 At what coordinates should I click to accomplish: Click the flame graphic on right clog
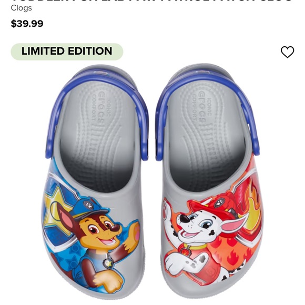(253, 208)
